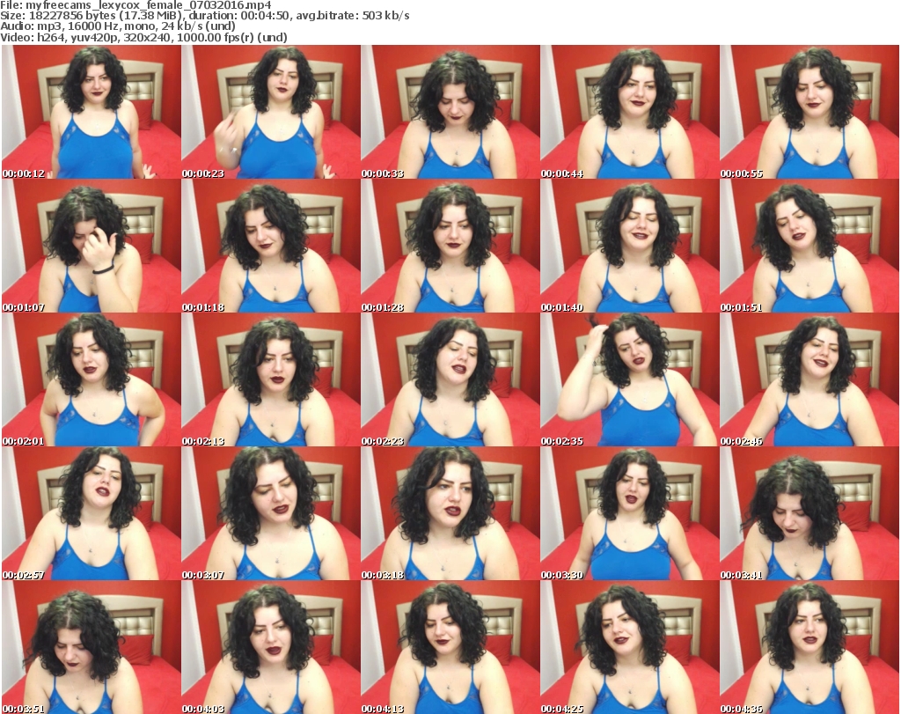Select the thumbnail stamped 00:00:55
The image size is (901, 714).
pos(809,112)
